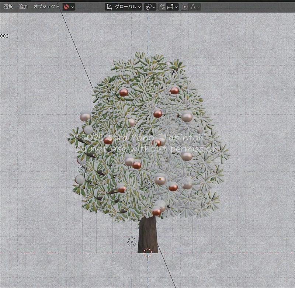Image resolution: width=295 pixels, height=288 pixels.
Task: Select the empty gizmo left of the trunk
Action: [131, 242]
